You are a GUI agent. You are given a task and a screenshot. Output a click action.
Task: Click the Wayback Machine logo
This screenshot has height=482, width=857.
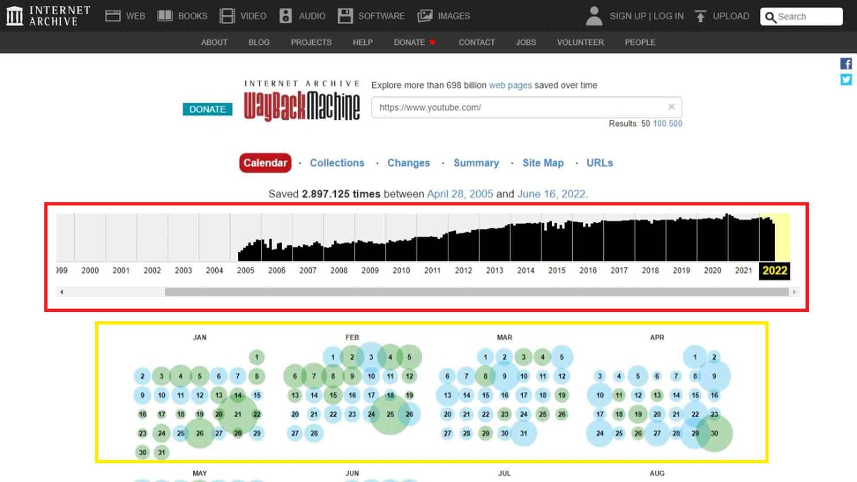click(x=302, y=101)
